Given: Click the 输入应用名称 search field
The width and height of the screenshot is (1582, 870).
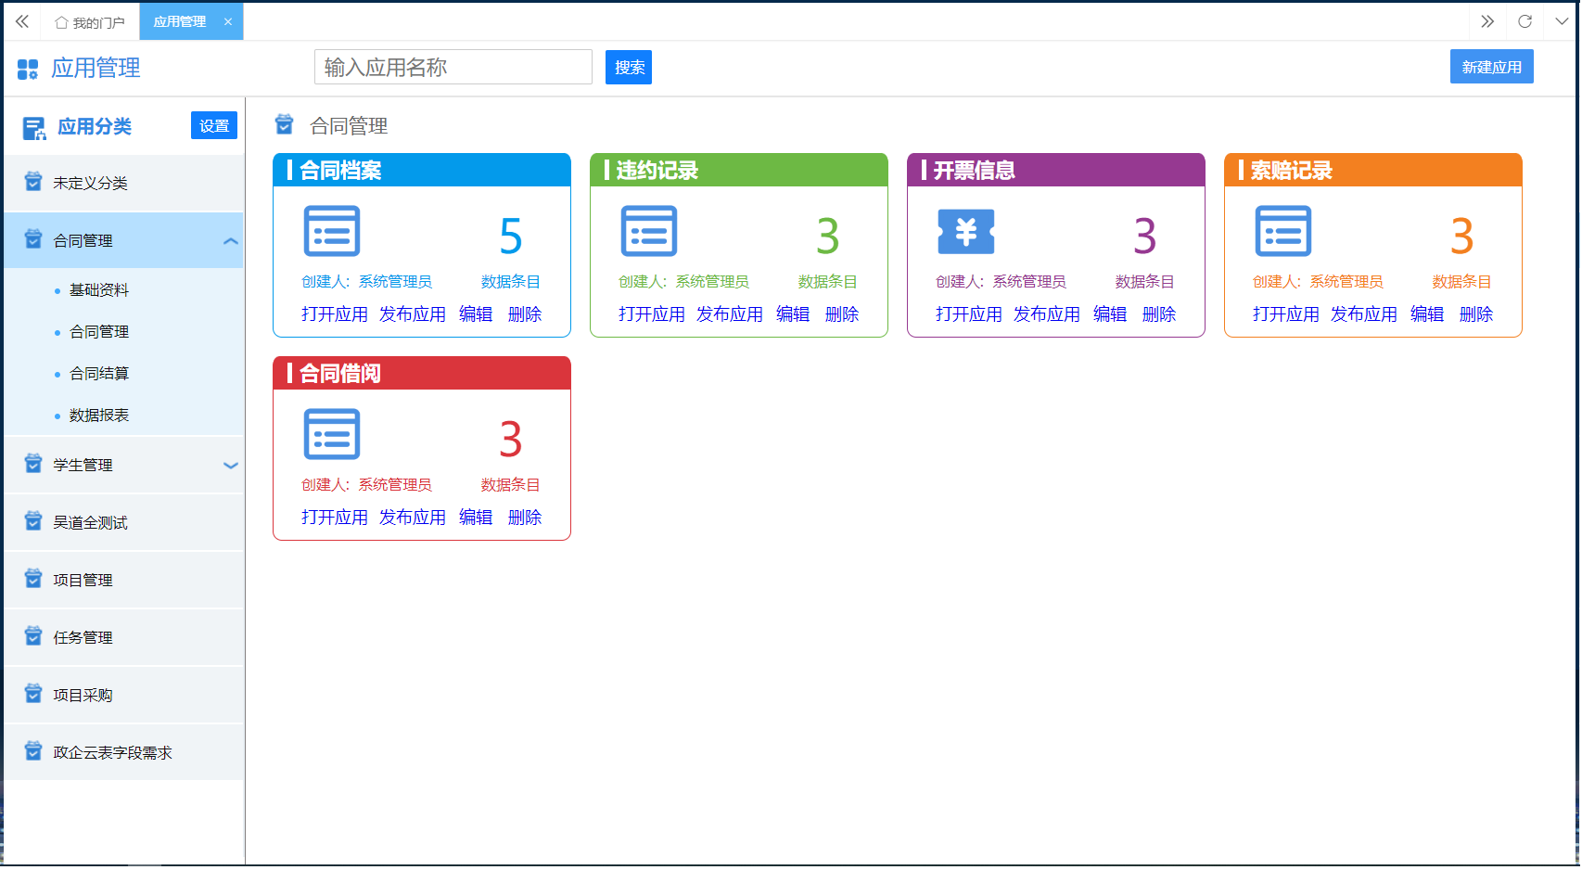Looking at the screenshot, I should click(453, 68).
